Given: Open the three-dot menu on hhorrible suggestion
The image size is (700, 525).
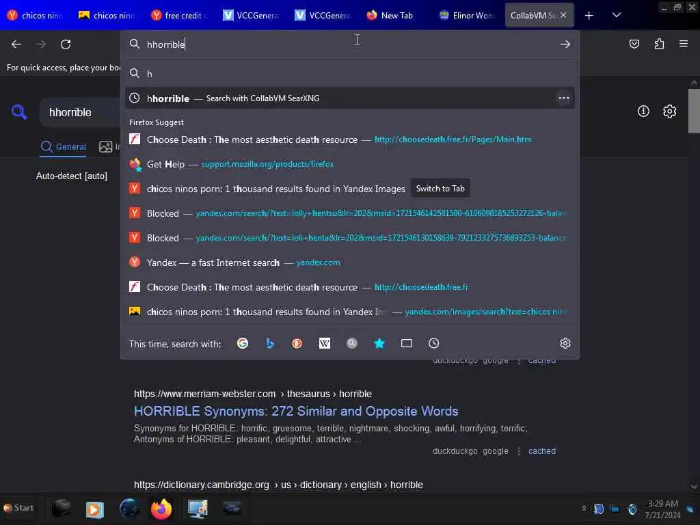Looking at the screenshot, I should coord(564,98).
